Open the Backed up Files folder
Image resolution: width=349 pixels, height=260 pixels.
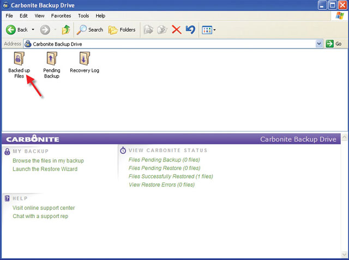19,65
